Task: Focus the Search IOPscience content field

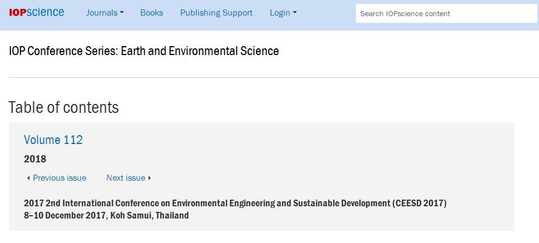Action: pos(446,14)
